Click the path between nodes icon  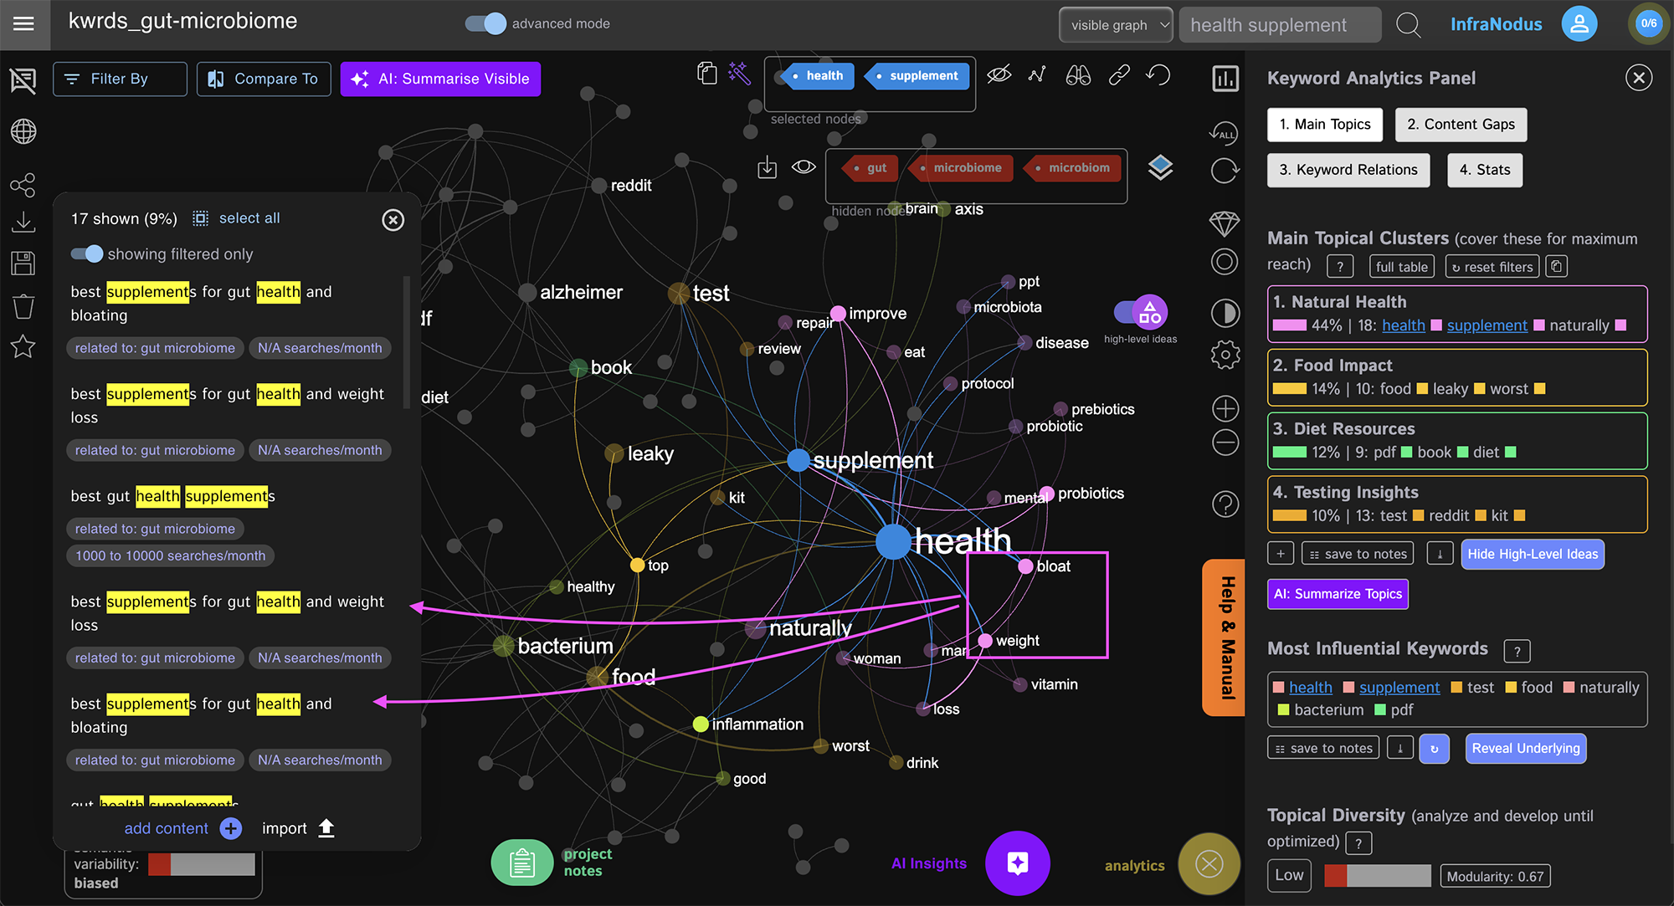coord(1038,75)
